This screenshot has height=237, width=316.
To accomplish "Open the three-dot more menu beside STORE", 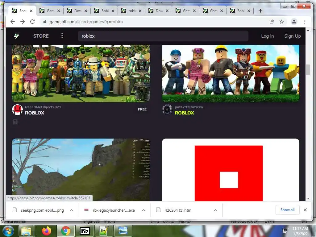I will pos(62,36).
